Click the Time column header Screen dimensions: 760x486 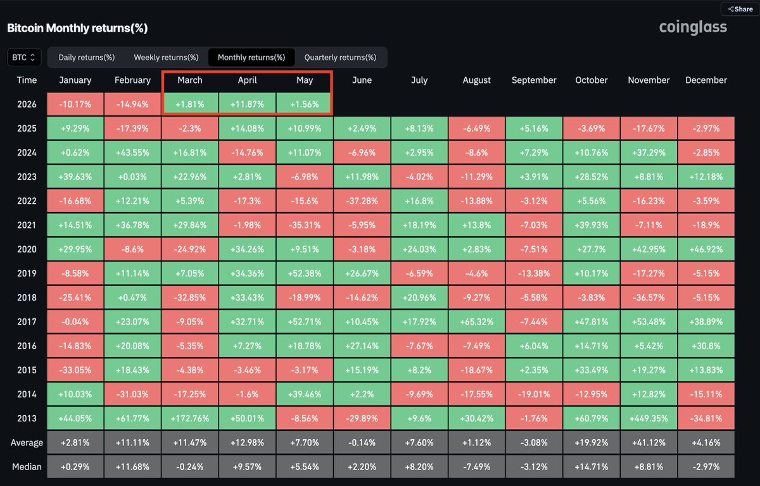(x=27, y=80)
